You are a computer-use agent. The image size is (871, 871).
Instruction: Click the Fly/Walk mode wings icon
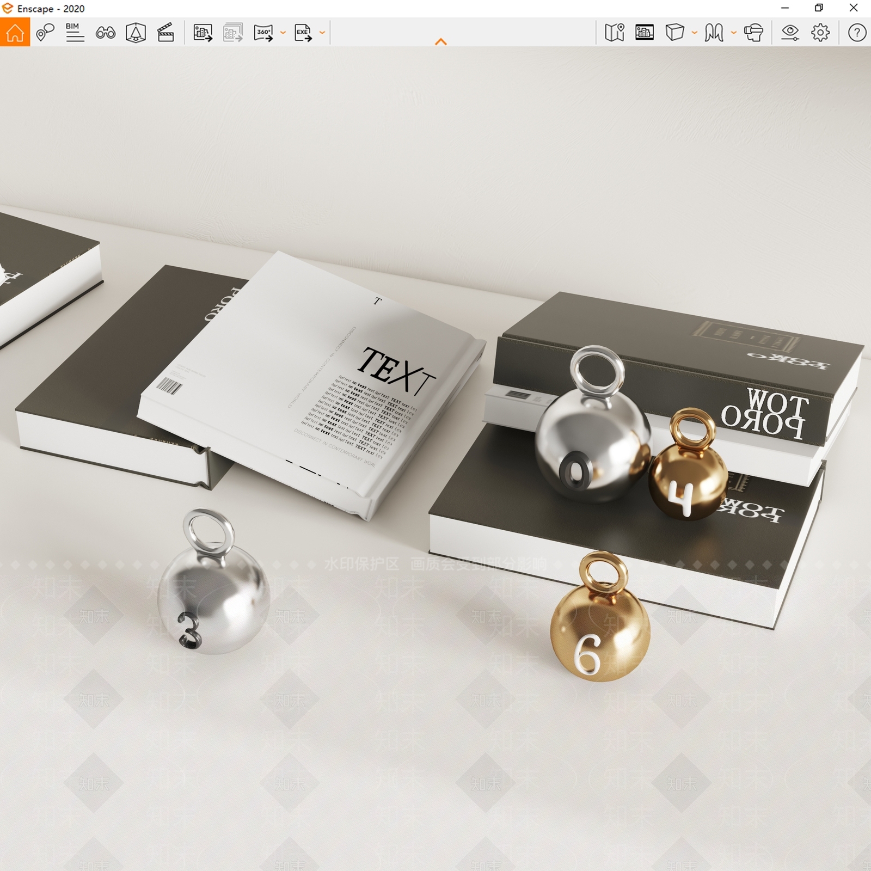coord(714,32)
